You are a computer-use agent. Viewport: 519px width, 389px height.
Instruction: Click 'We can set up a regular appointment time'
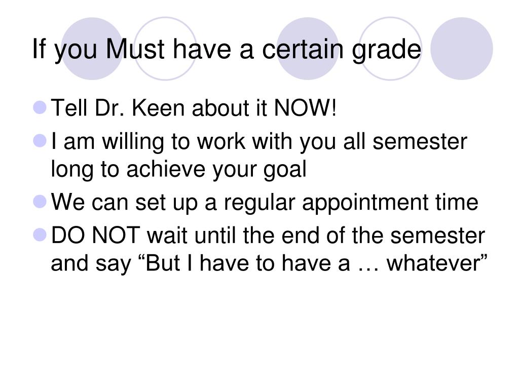(265, 202)
